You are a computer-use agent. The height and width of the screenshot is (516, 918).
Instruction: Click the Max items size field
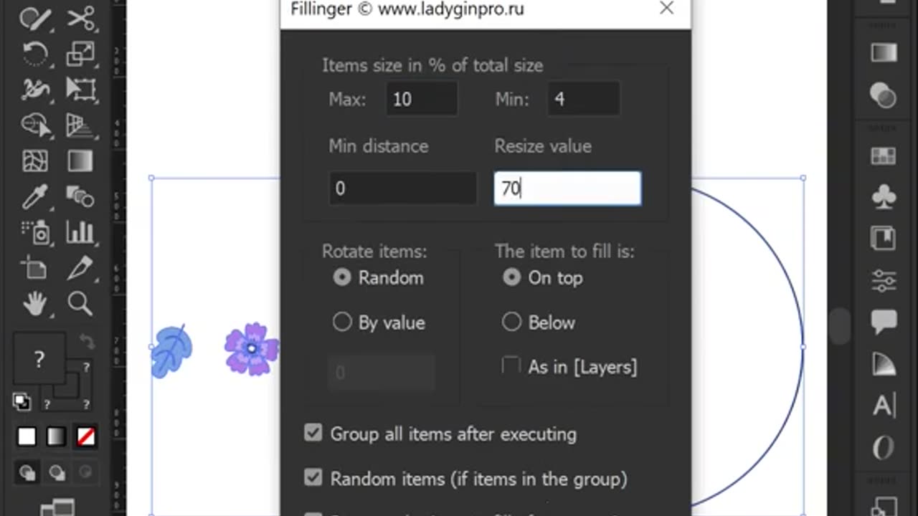[421, 99]
